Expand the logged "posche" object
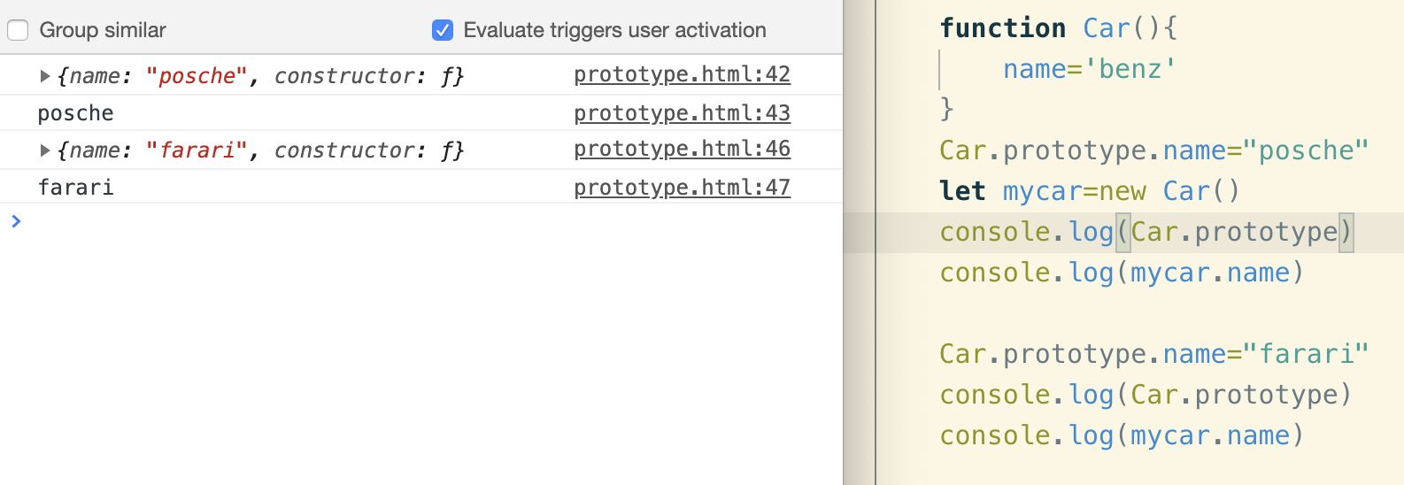The image size is (1404, 485). (x=45, y=76)
